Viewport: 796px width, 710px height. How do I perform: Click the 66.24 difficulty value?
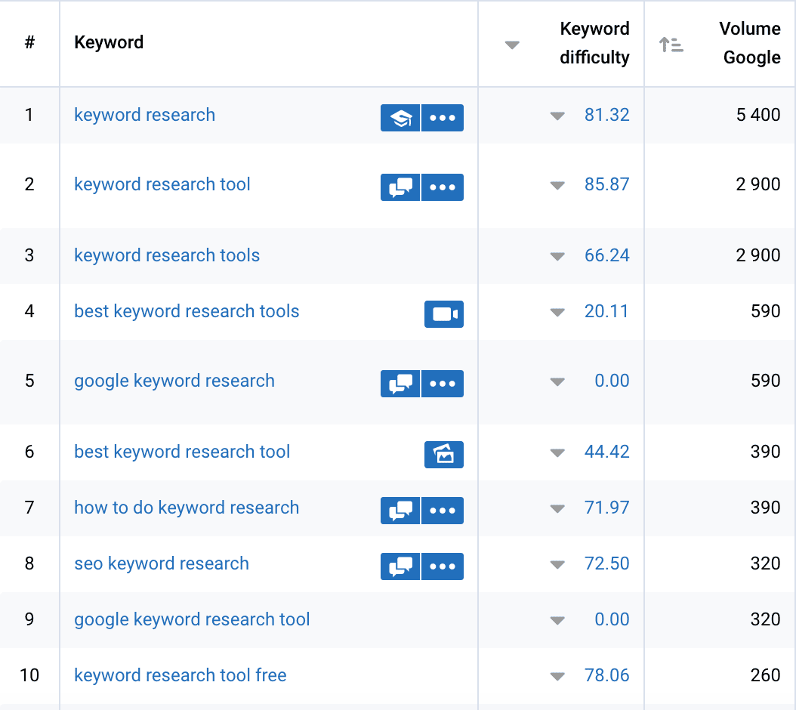(606, 255)
